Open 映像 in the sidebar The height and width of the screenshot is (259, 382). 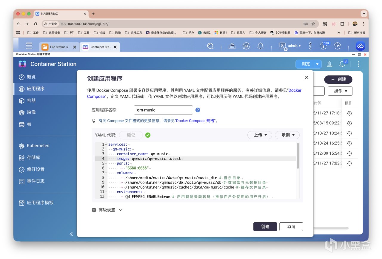(45, 112)
